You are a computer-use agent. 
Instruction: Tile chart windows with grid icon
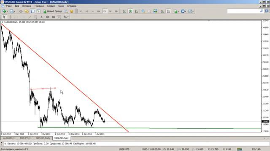click(x=155, y=11)
